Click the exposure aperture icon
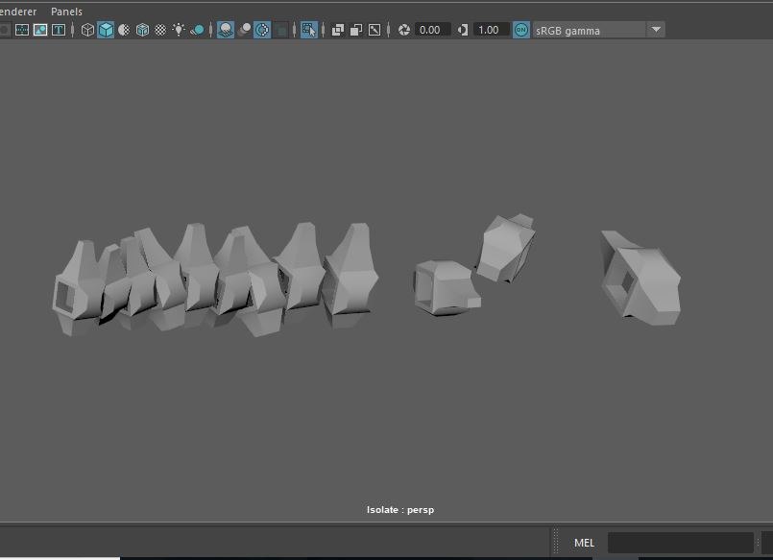The height and width of the screenshot is (560, 773). click(x=404, y=29)
